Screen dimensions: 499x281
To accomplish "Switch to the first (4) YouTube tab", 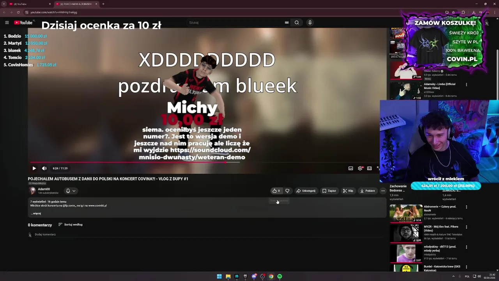I will click(30, 4).
